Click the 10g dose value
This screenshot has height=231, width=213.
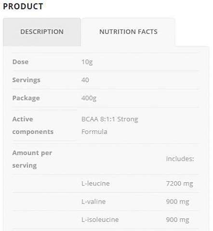[87, 62]
